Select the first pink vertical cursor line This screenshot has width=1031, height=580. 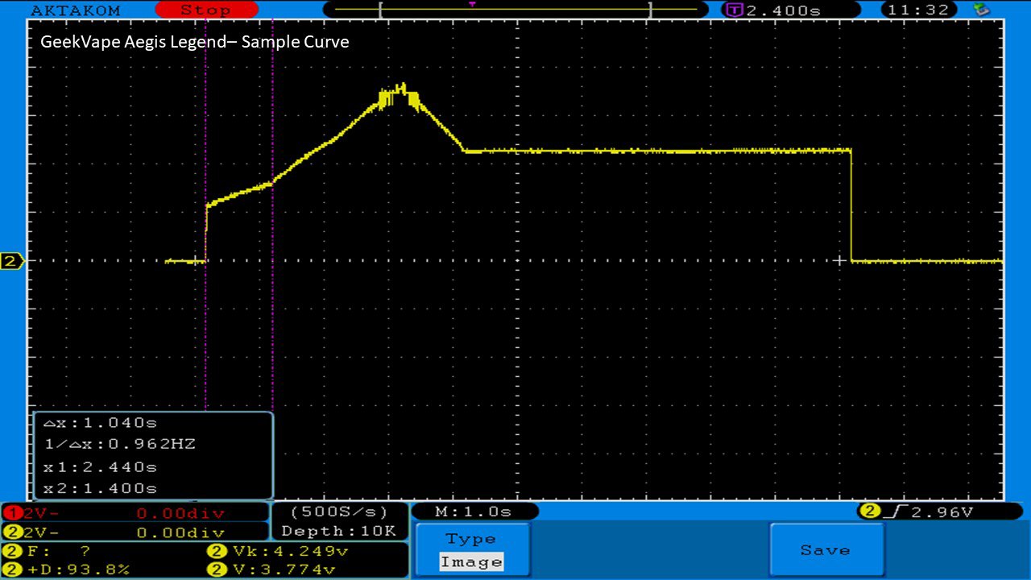(x=206, y=322)
